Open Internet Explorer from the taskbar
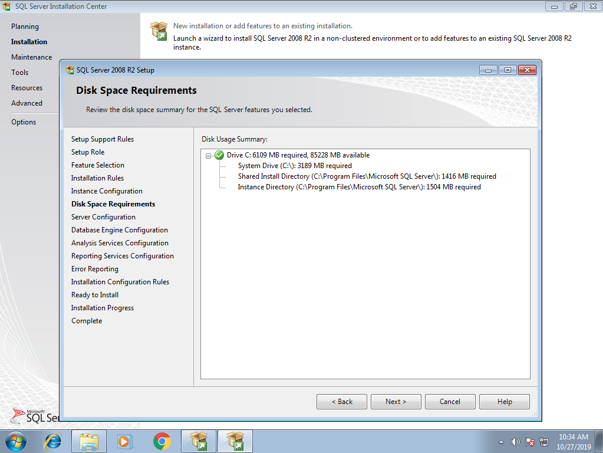The height and width of the screenshot is (453, 603). [52, 441]
